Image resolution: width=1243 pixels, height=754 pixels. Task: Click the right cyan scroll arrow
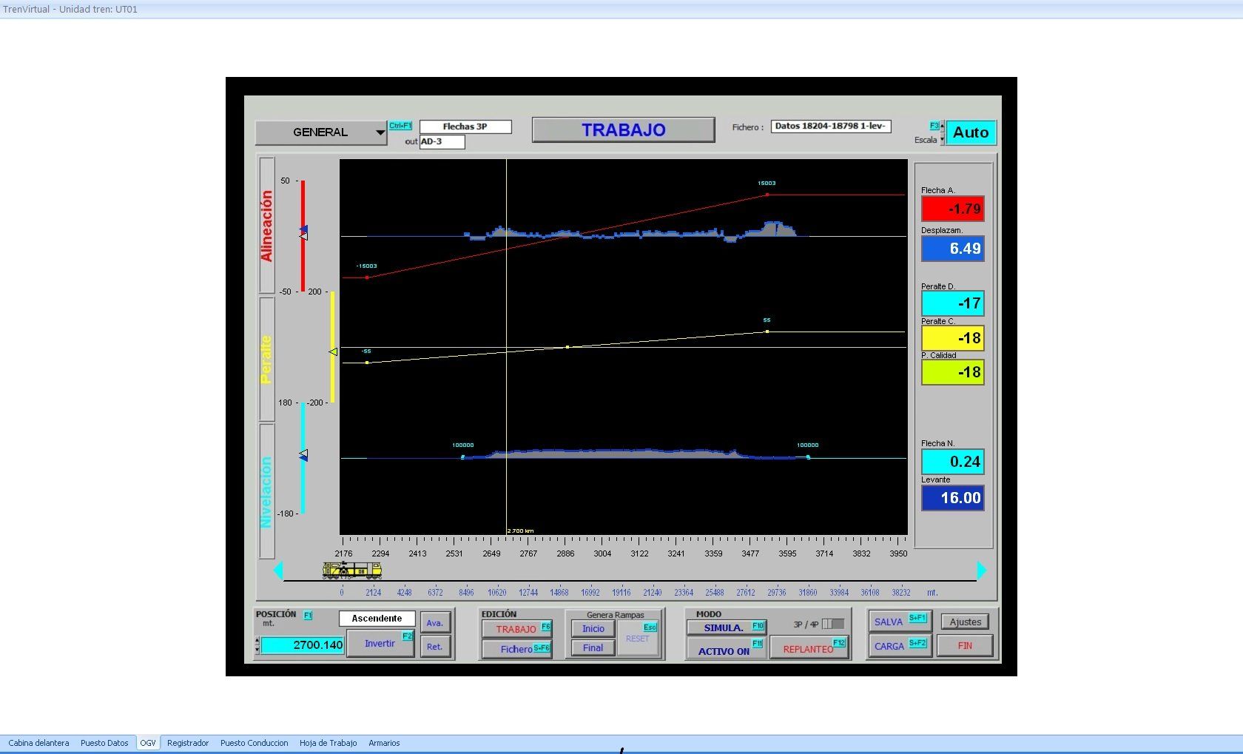coord(982,570)
